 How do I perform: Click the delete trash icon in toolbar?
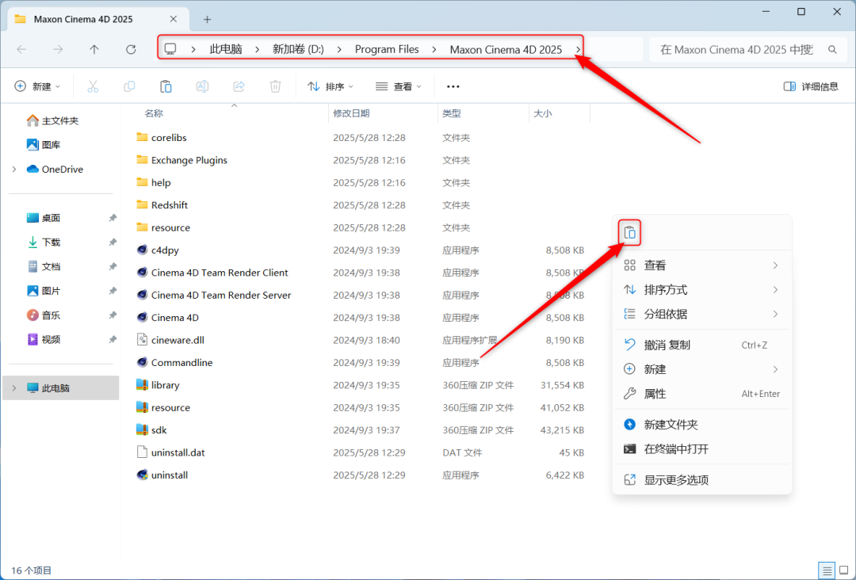(275, 86)
